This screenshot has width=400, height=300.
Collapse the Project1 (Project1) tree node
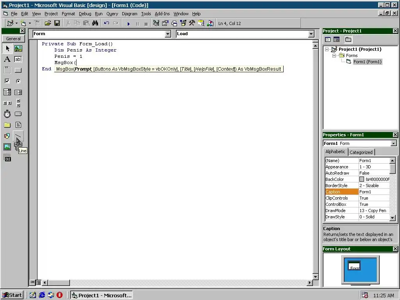327,50
